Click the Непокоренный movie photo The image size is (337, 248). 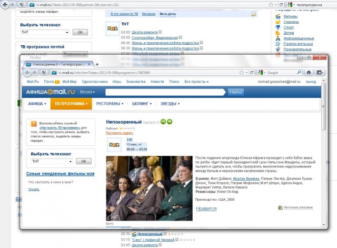click(149, 189)
